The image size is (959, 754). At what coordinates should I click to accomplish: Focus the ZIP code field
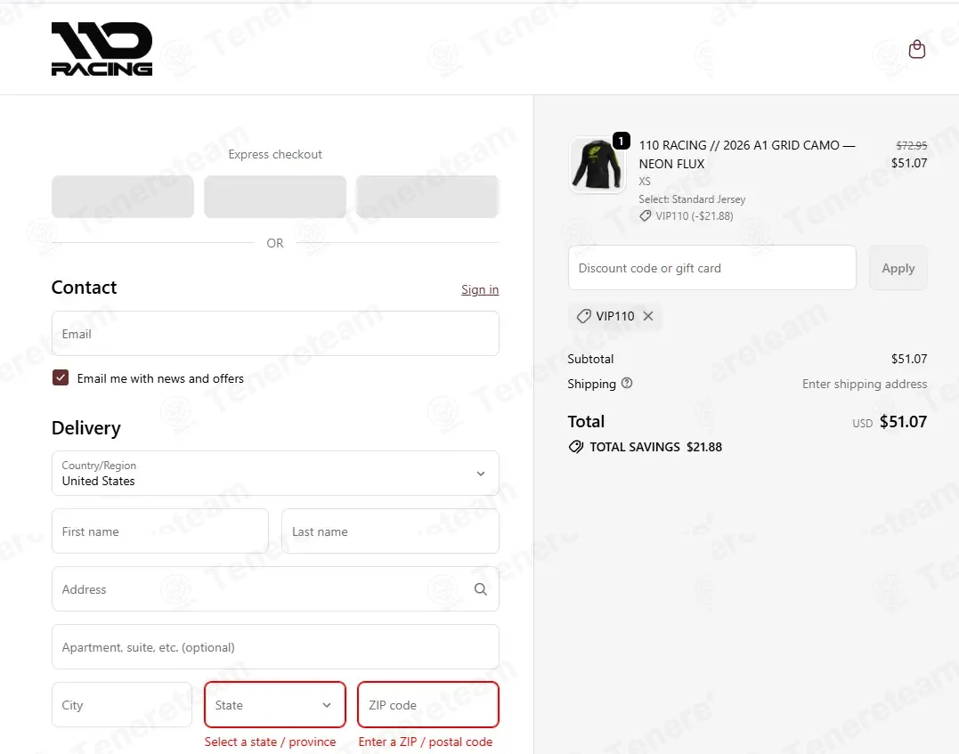click(x=428, y=705)
